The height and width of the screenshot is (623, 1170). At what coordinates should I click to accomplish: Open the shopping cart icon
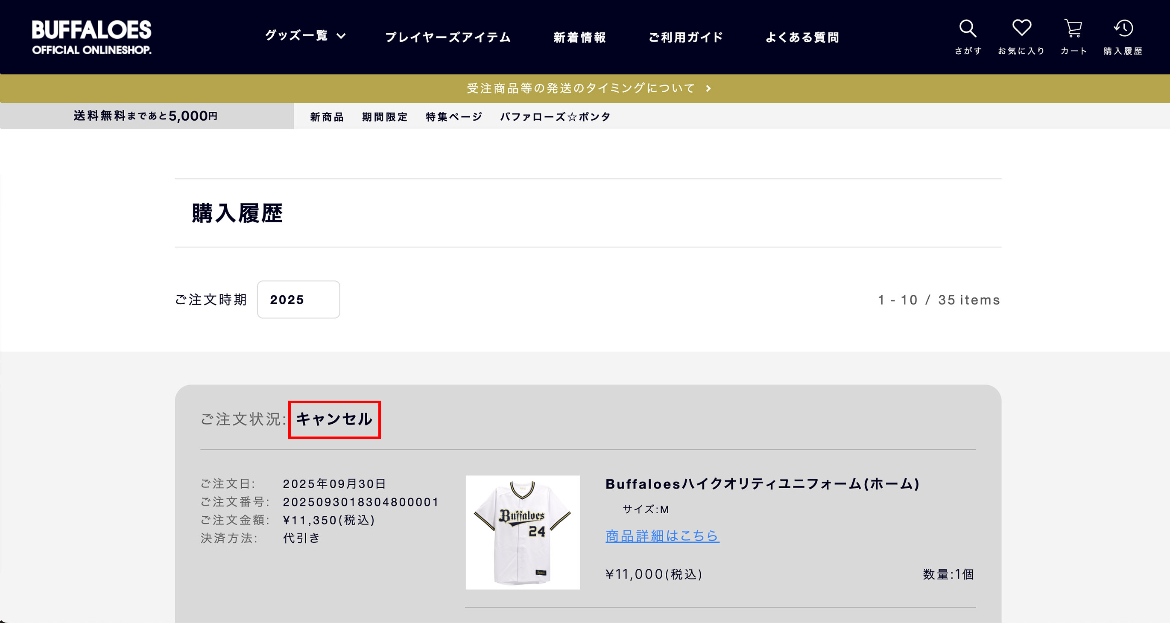coord(1073,29)
